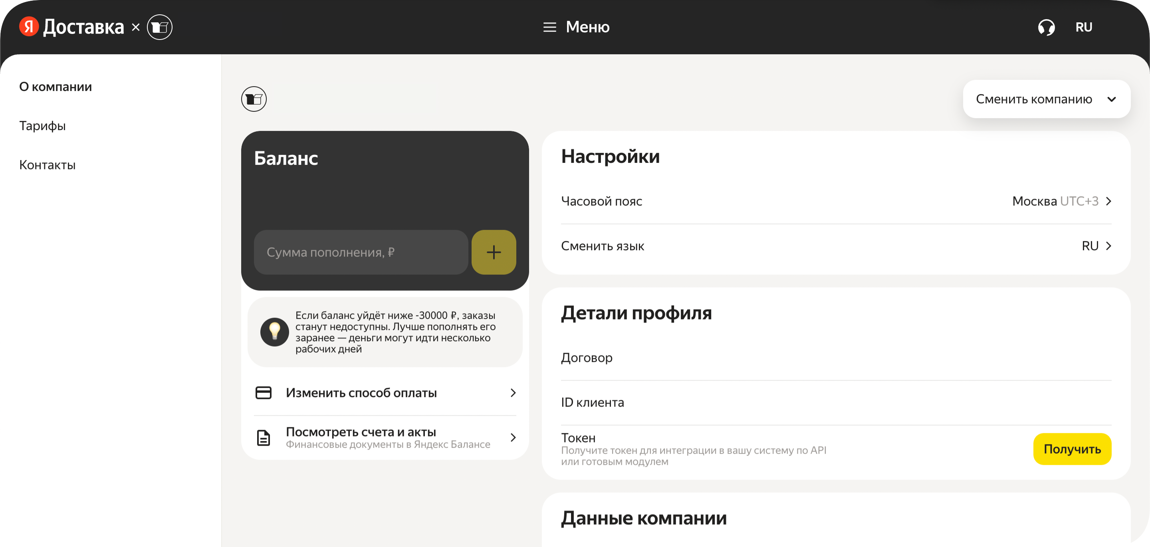The width and height of the screenshot is (1150, 547).
Task: Open the Меню label in the header
Action: coord(587,27)
